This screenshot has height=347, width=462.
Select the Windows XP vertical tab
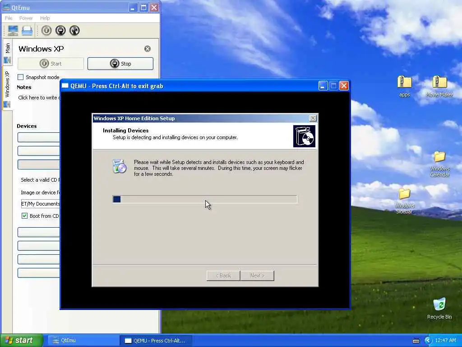pos(7,89)
